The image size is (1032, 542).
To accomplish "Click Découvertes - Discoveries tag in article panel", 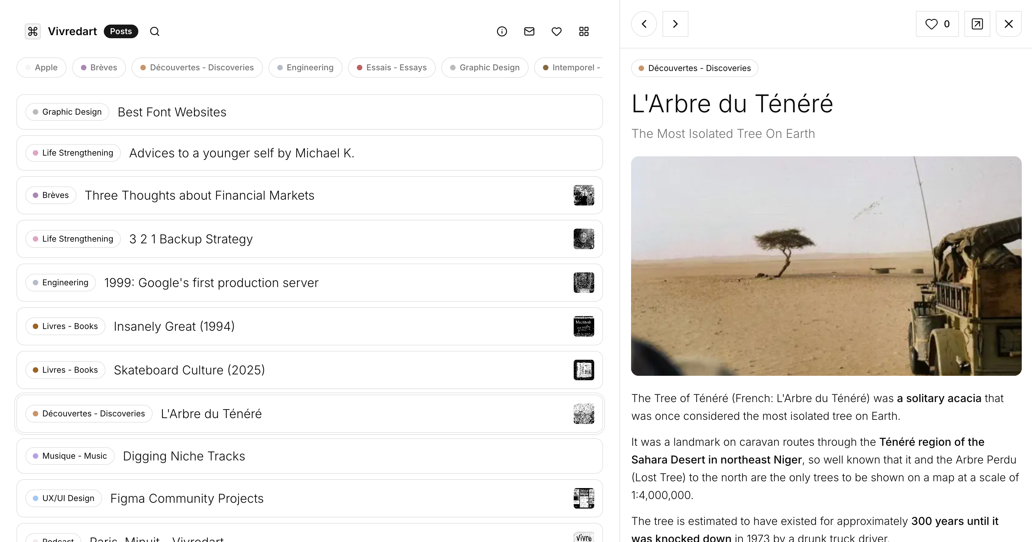I will pos(694,68).
